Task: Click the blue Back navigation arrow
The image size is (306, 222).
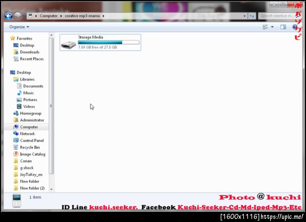Action: [9, 16]
